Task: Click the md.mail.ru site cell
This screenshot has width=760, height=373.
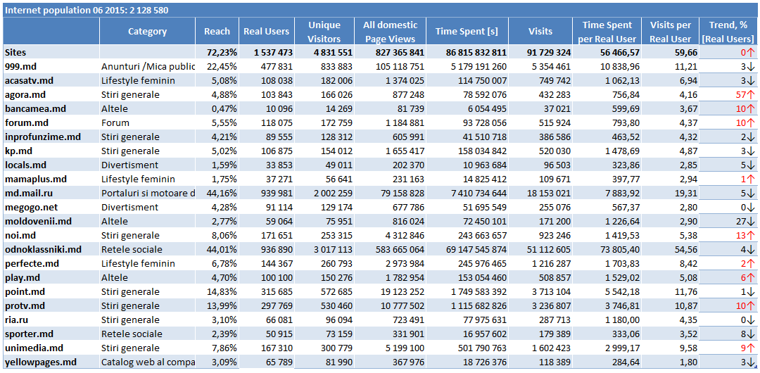Action: pos(51,193)
